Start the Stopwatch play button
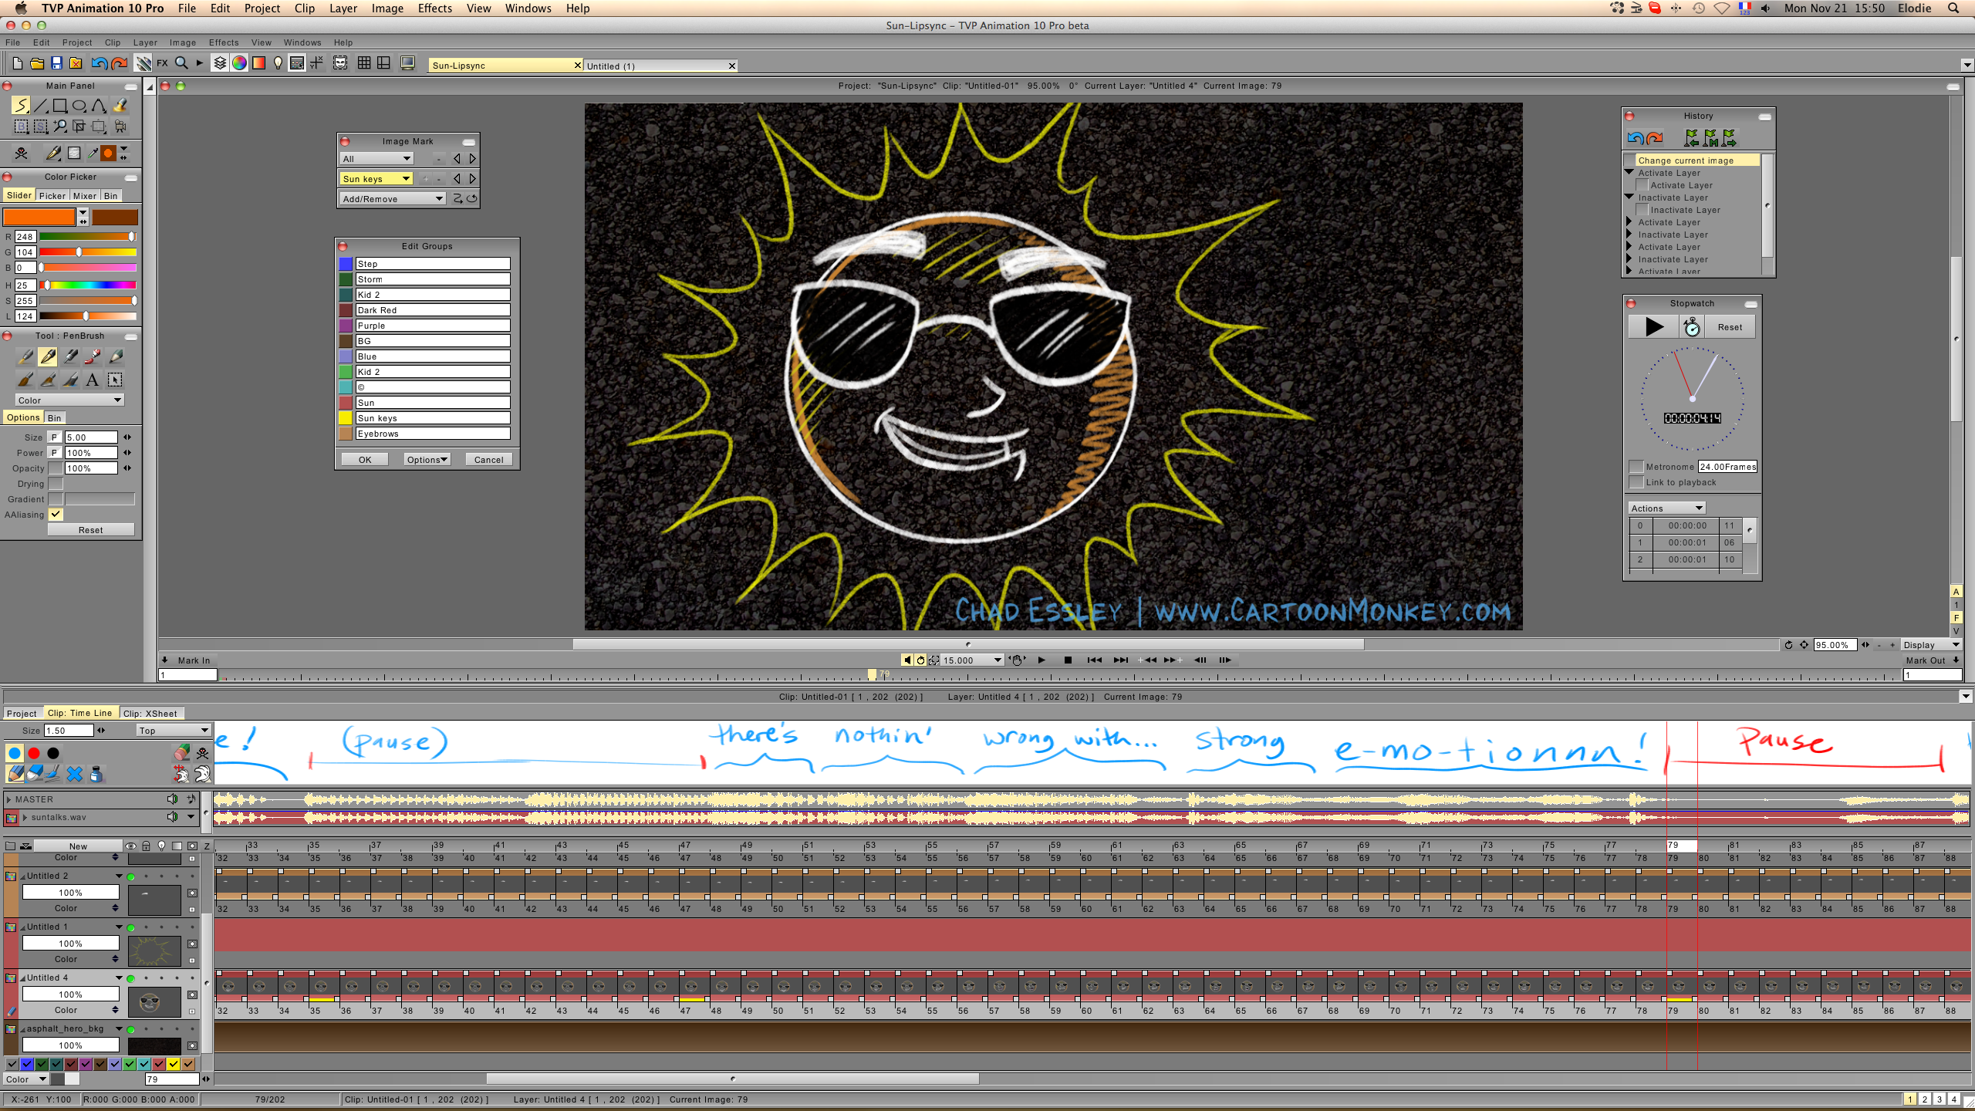 pyautogui.click(x=1654, y=327)
